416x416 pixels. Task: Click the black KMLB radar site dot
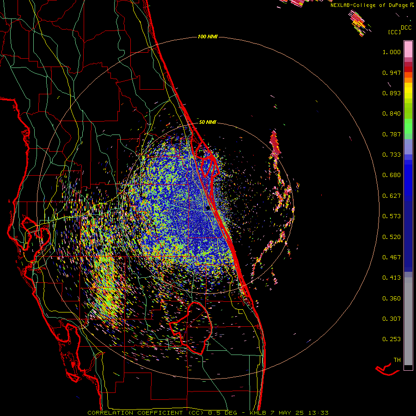tap(208, 208)
